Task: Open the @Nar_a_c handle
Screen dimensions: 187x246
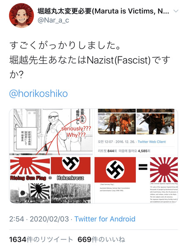Action: click(x=54, y=21)
